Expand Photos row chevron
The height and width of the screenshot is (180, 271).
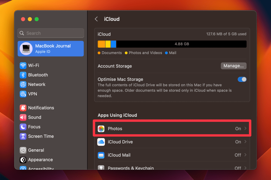pyautogui.click(x=245, y=128)
